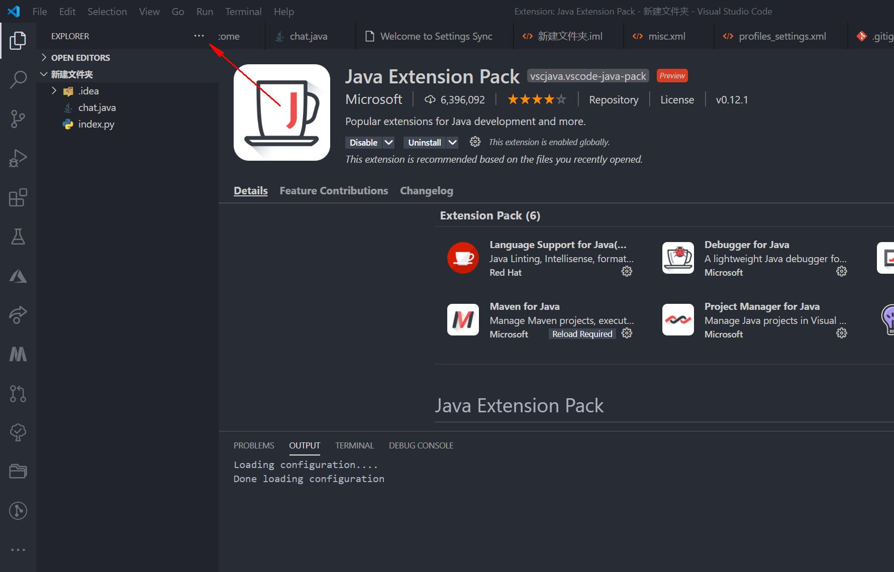Click gear for Maven for Java

tap(627, 333)
